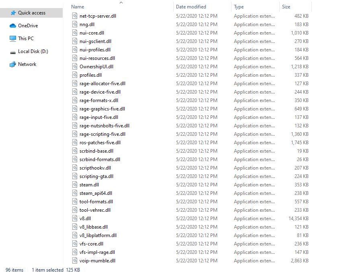Viewport: 346px width, 272px height.
Task: Click the 1,010 KB size of nui-core.dll
Action: pos(299,33)
